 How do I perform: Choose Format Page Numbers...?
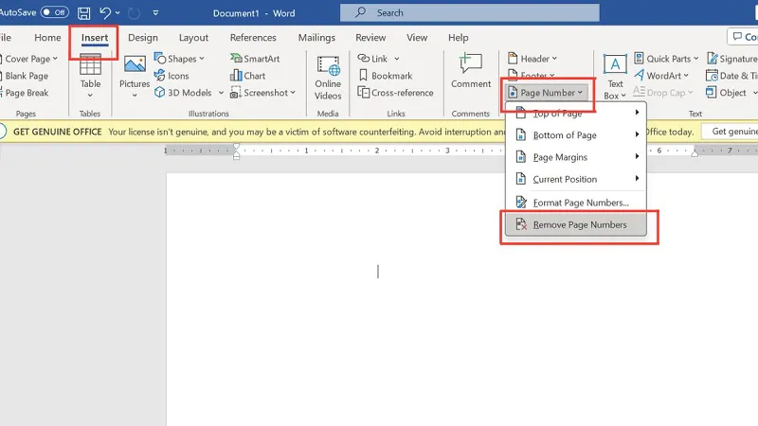576,203
